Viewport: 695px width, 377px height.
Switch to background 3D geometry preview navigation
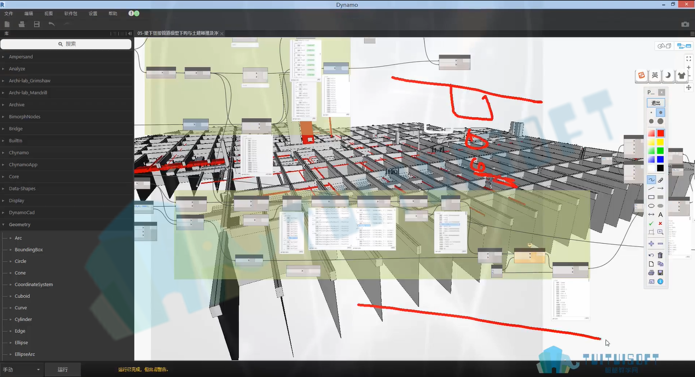[664, 46]
